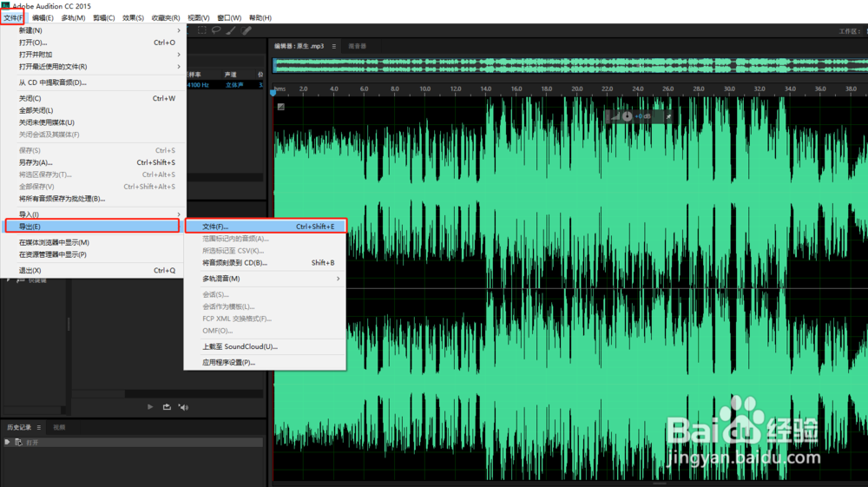Open the 编辑(E) menu
The width and height of the screenshot is (868, 487).
43,17
